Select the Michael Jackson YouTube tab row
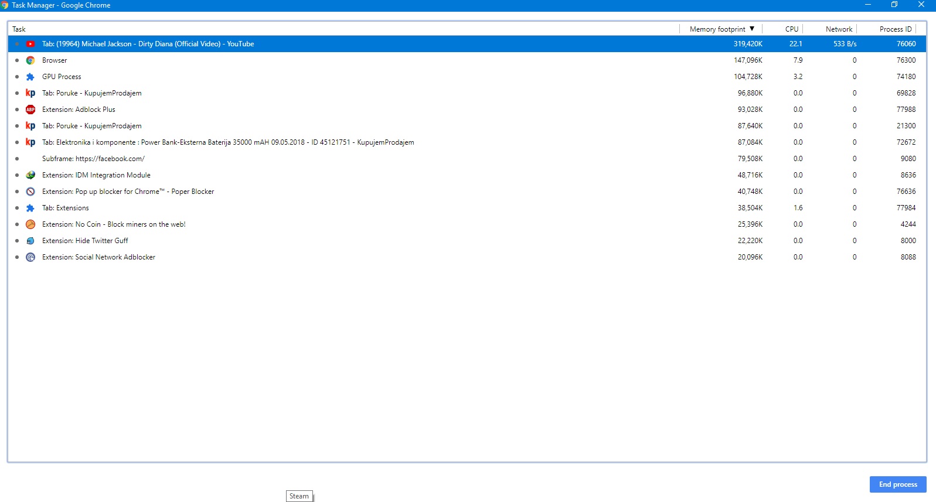The image size is (936, 502). pos(467,44)
